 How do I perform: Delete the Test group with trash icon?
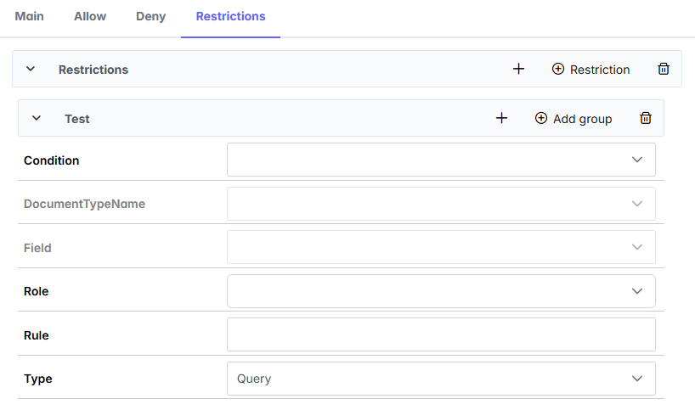click(646, 118)
